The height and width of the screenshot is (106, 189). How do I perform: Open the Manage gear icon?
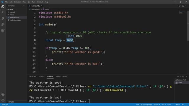pyautogui.click(x=3, y=100)
